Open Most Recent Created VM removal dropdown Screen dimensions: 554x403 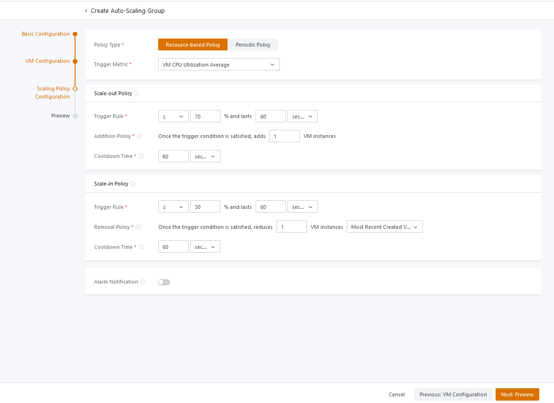384,227
